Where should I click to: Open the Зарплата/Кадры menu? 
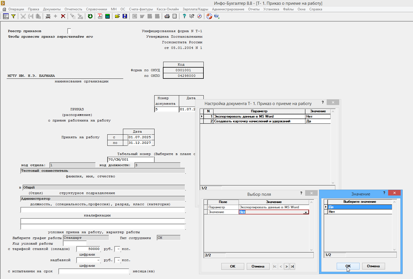195,9
